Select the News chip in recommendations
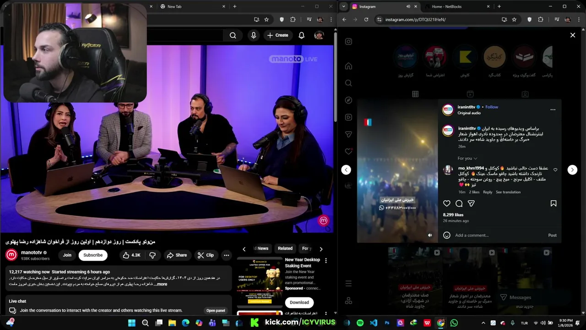Screen dimensions: 586x330 click(x=262, y=248)
